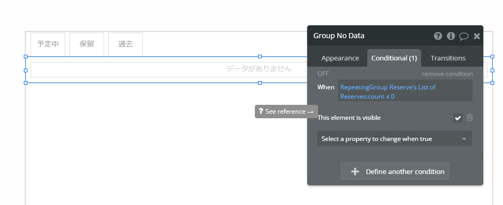Open the help question mark icon
This screenshot has height=205, width=503.
tap(438, 36)
